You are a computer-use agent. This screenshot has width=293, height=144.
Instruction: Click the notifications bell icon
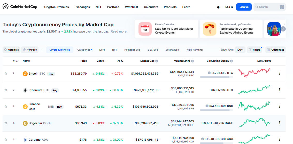point(218,7)
